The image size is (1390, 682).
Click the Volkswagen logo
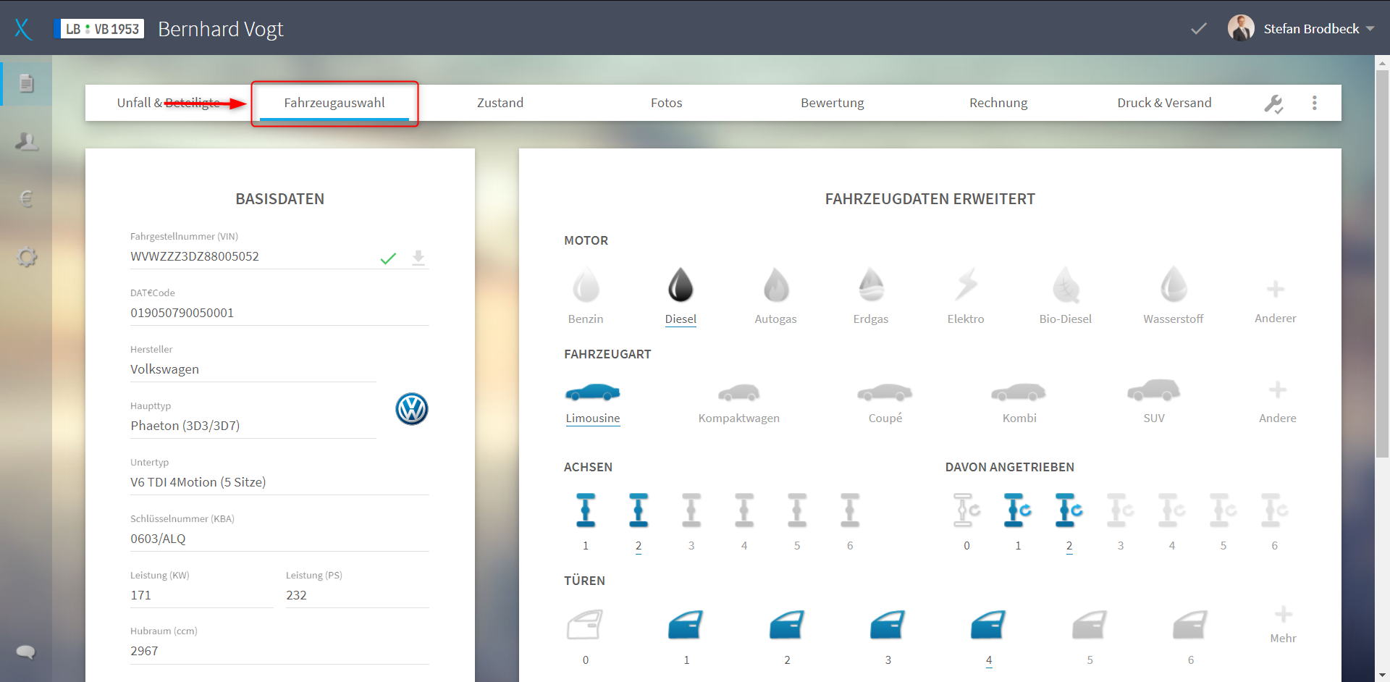(412, 409)
